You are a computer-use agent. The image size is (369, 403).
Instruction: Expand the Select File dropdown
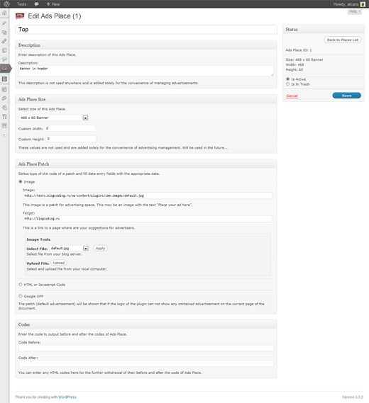click(x=69, y=249)
